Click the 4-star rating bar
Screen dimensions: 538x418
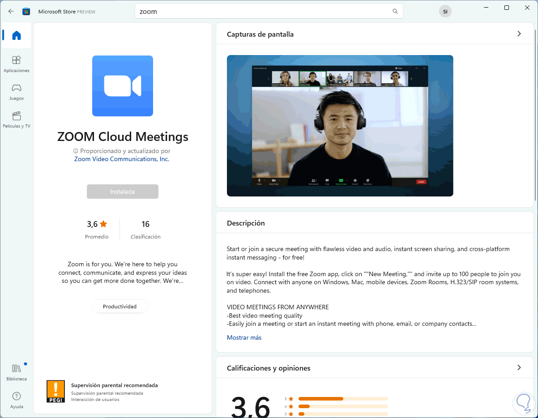point(343,406)
